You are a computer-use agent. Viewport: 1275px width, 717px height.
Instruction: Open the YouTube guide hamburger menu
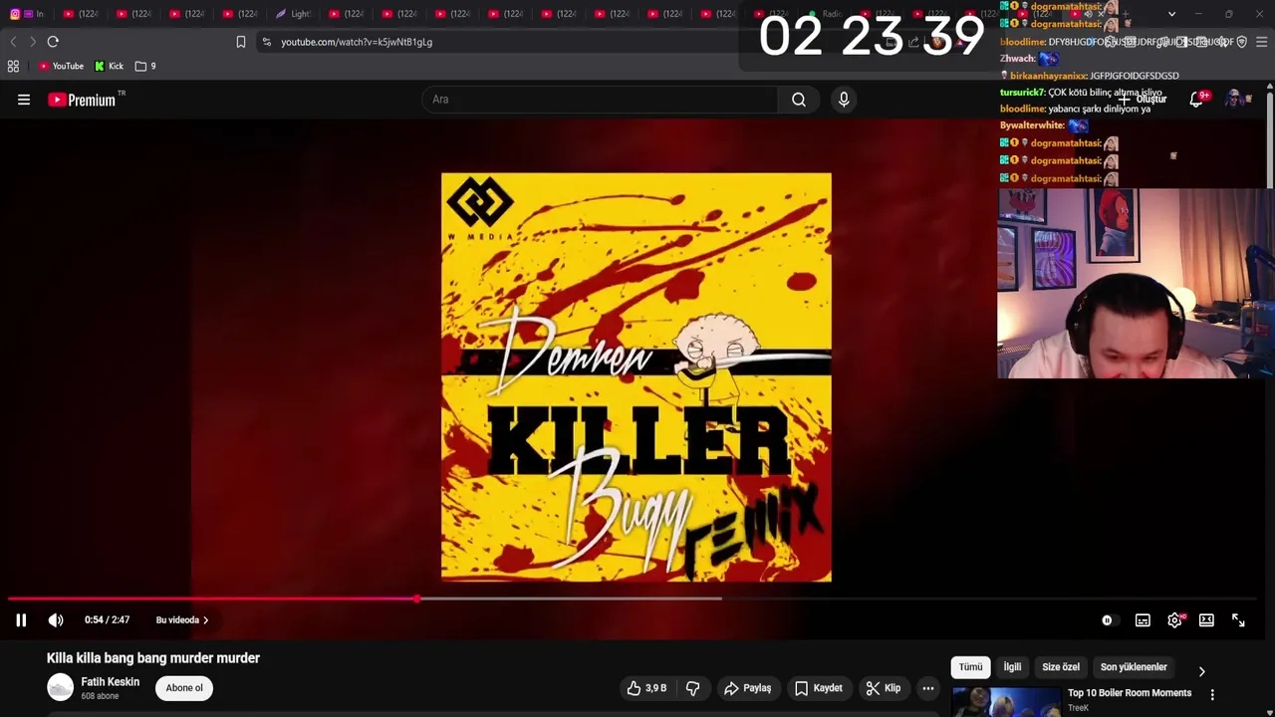coord(24,100)
